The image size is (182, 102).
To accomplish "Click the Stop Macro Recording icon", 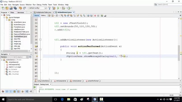I will pyautogui.click(x=98, y=16).
